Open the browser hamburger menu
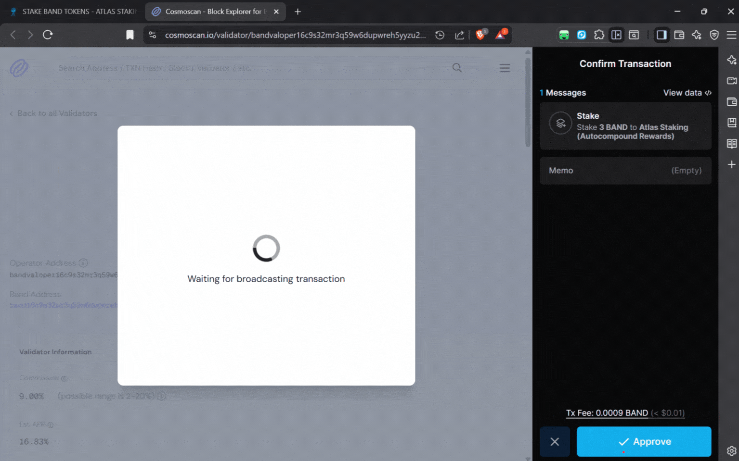This screenshot has width=739, height=461. click(x=731, y=35)
